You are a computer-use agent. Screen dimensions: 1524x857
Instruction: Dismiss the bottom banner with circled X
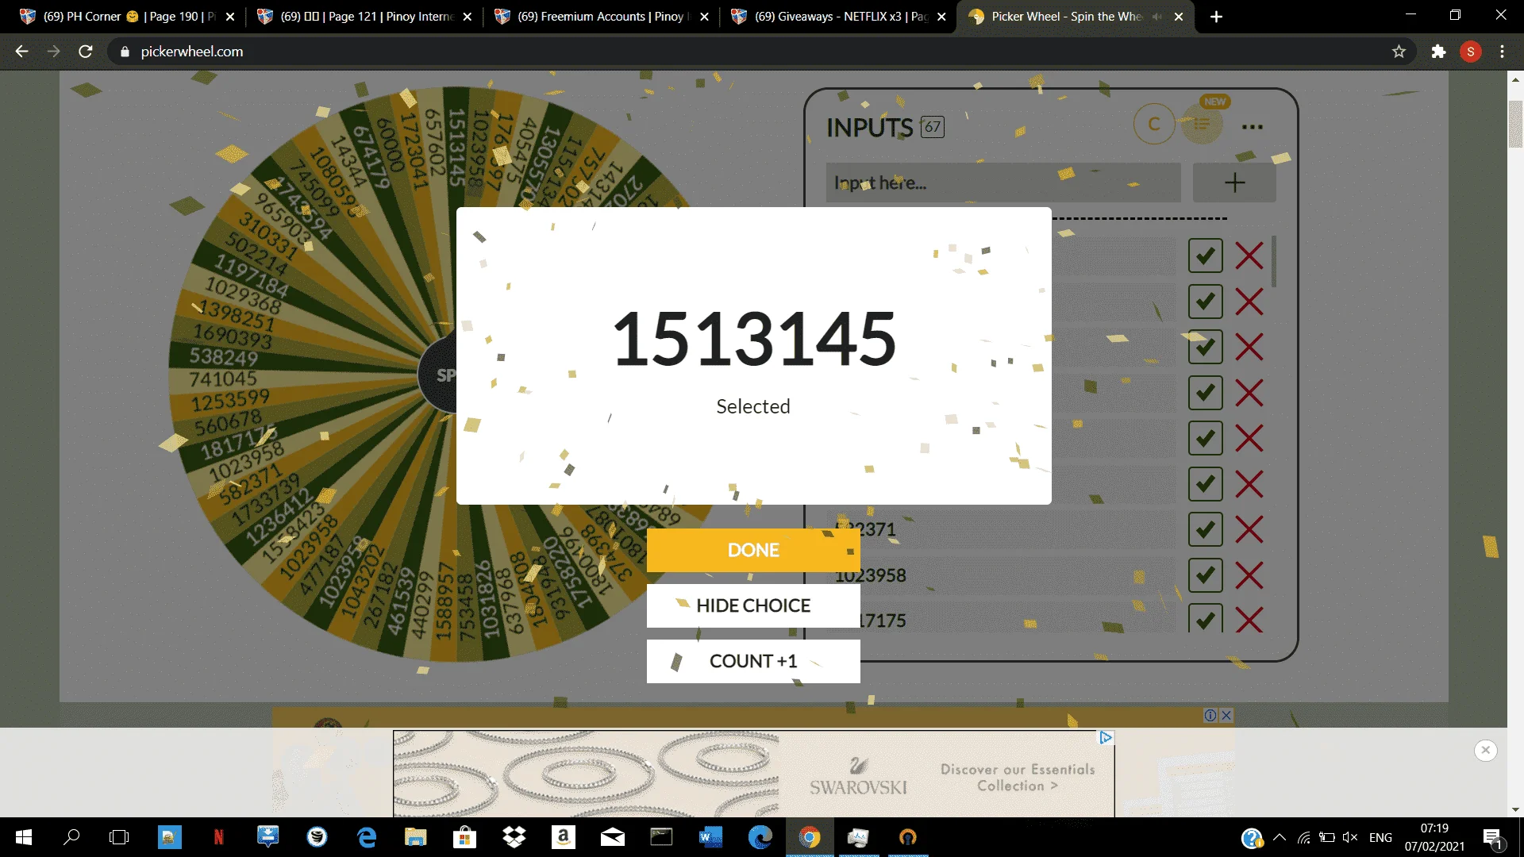[1486, 750]
